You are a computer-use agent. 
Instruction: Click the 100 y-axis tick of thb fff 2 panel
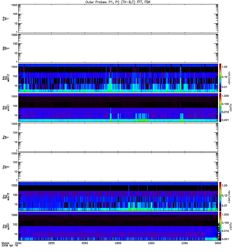[x=15, y=44]
